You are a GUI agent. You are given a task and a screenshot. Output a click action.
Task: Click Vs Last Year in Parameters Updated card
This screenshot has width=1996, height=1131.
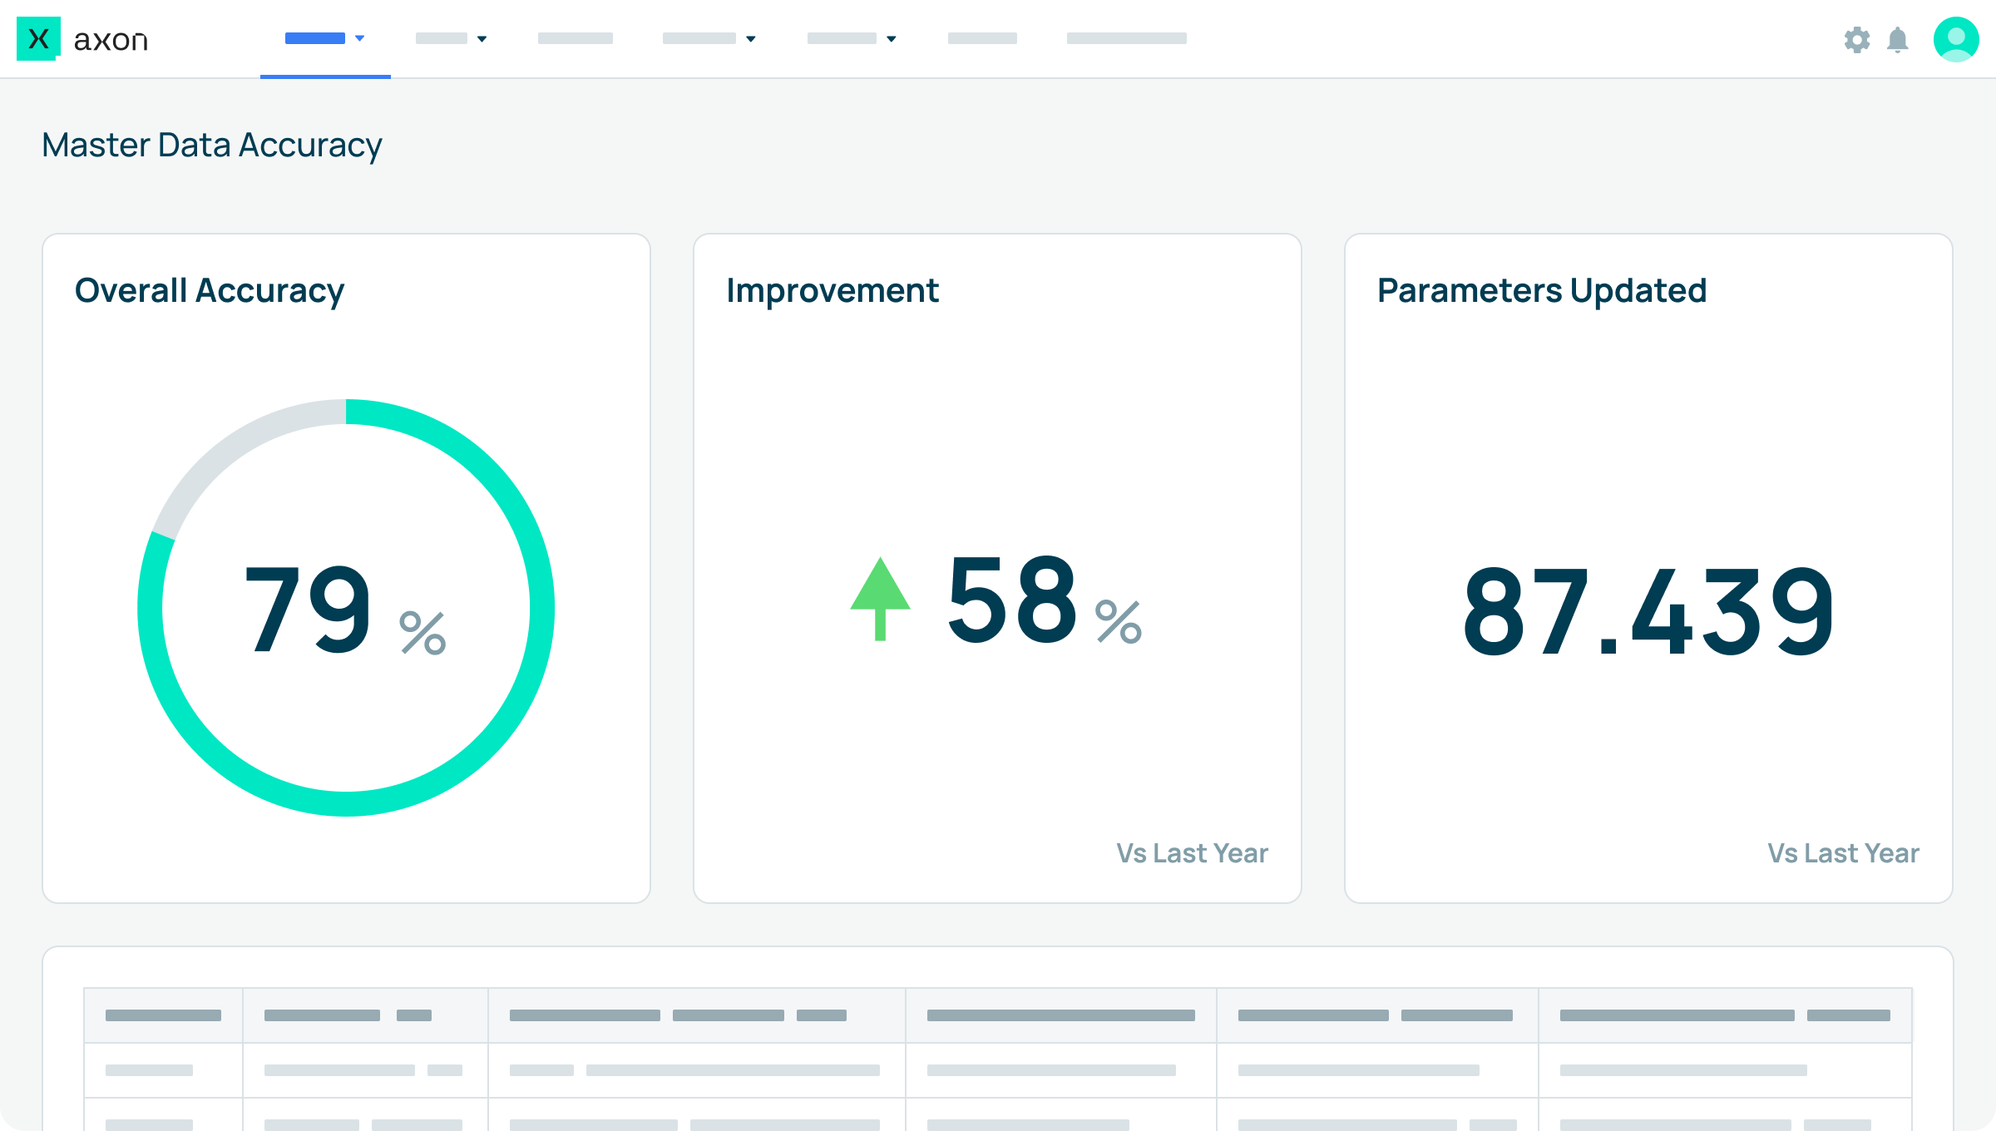tap(1843, 853)
